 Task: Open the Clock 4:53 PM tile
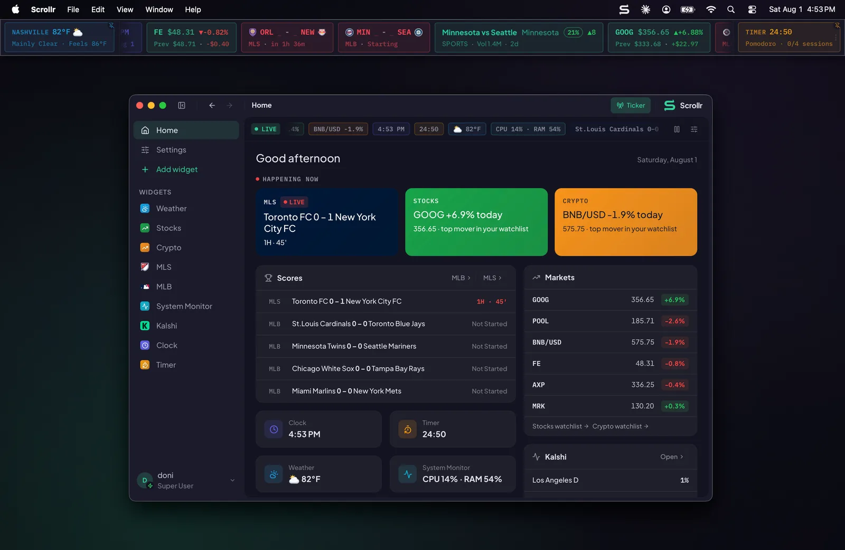coord(319,430)
